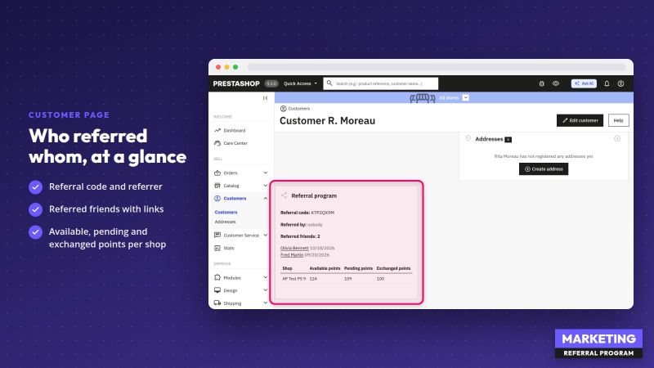The image size is (654, 368).
Task: Click the PrestaShop logo
Action: 236,83
